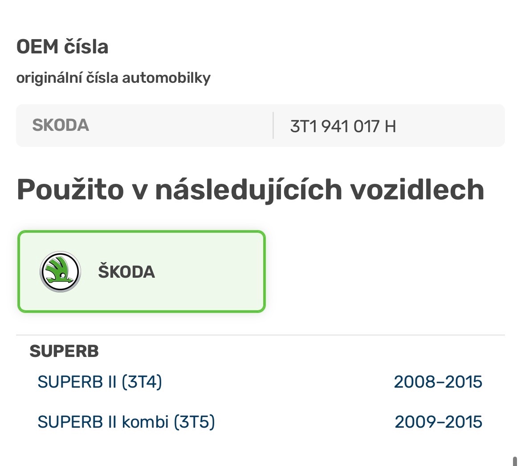The width and height of the screenshot is (521, 466).
Task: Select the year range 2008–2015
Action: [x=438, y=382]
